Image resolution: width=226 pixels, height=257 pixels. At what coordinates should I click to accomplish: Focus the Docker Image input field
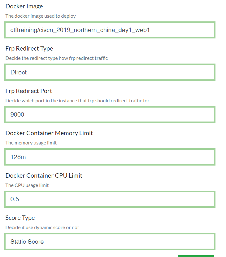click(x=110, y=30)
